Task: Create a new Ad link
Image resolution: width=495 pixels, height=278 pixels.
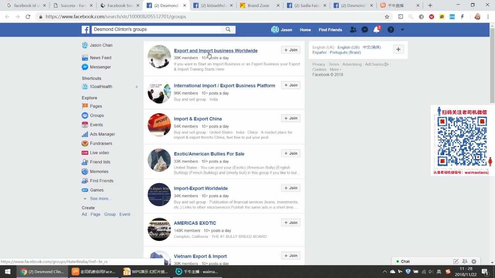Action: click(x=84, y=214)
